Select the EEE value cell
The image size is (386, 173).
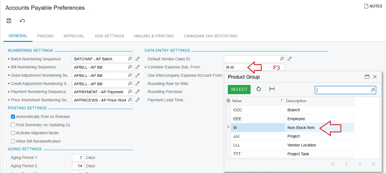258,119
